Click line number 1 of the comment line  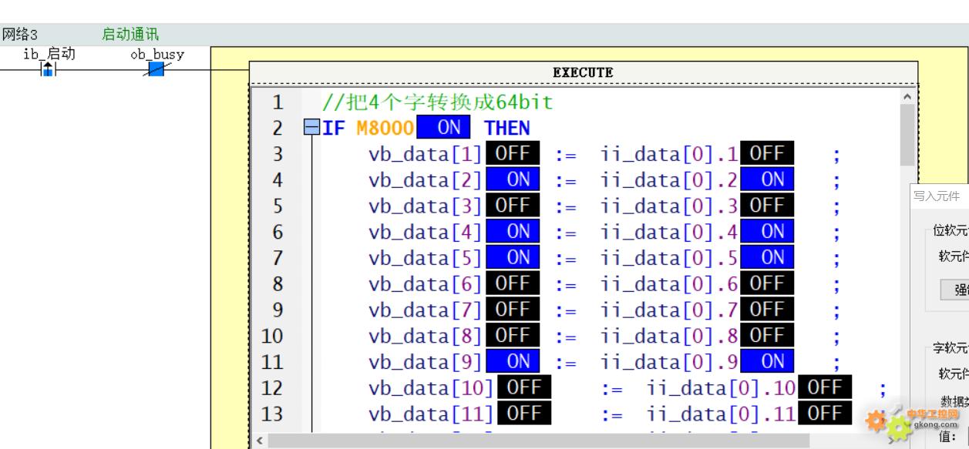(x=277, y=102)
